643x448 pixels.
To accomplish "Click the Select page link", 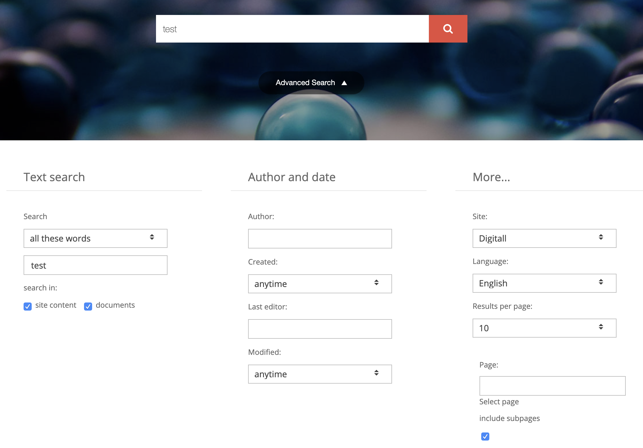I will (499, 402).
